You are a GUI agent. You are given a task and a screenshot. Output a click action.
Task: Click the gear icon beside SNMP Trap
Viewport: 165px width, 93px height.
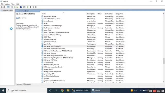(x=42, y=37)
